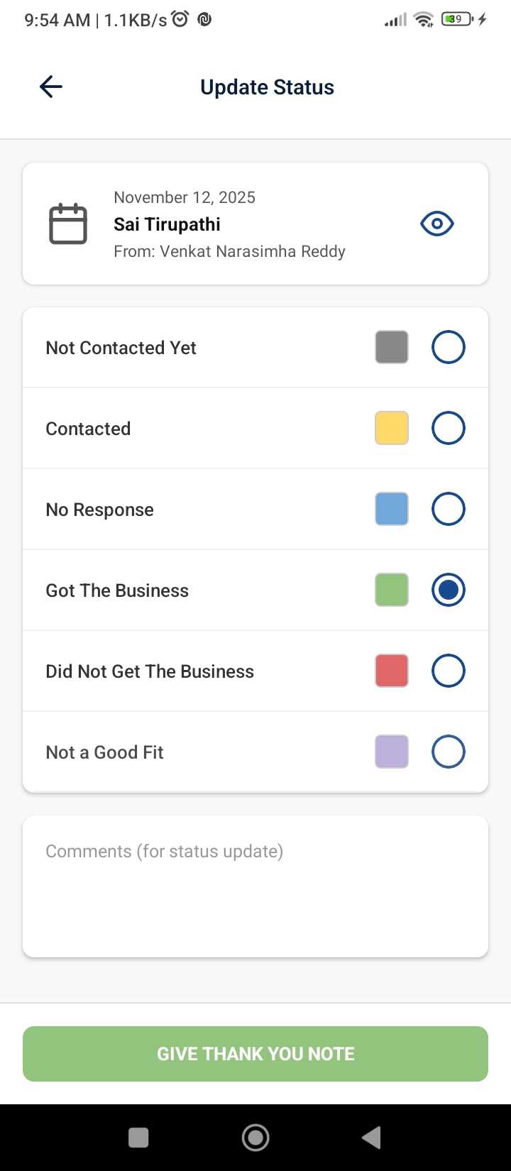
Task: Pick the Did Not Get The Business radio
Action: pyautogui.click(x=448, y=671)
